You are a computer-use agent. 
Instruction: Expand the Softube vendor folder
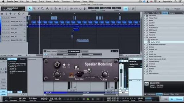coord(145,69)
